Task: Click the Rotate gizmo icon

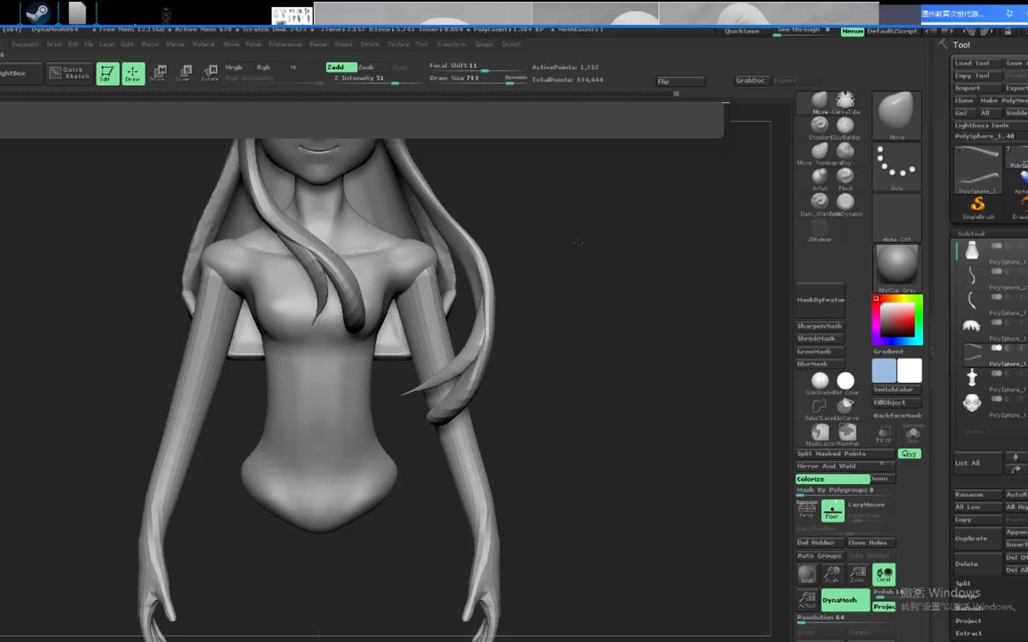Action: [210, 73]
